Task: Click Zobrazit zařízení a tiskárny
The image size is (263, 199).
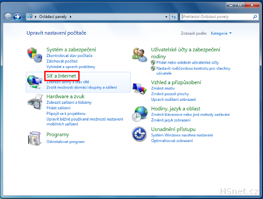Action: tap(69, 103)
